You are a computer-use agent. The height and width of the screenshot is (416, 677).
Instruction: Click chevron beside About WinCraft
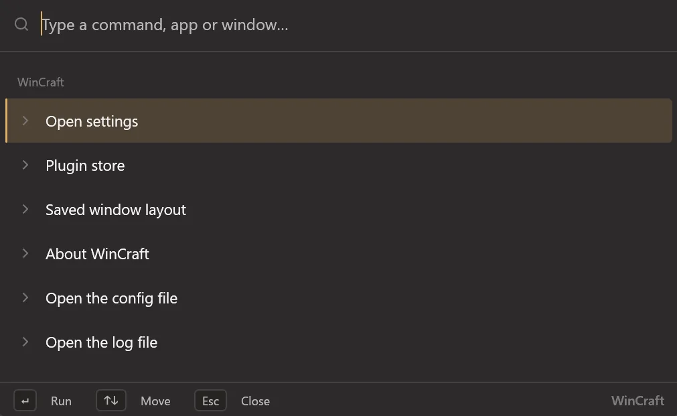[x=25, y=254]
